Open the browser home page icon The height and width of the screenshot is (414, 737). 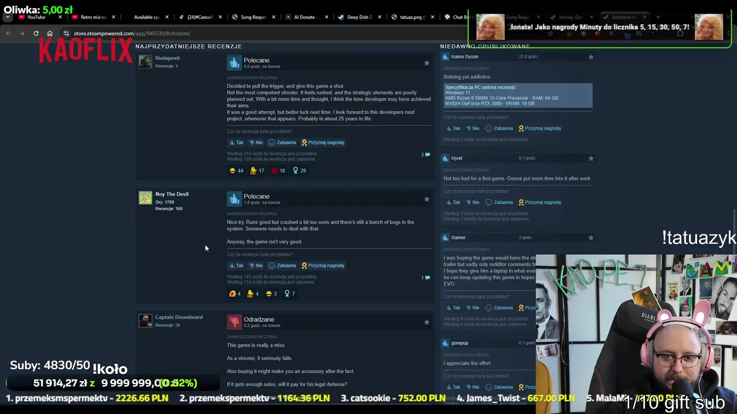click(x=50, y=33)
